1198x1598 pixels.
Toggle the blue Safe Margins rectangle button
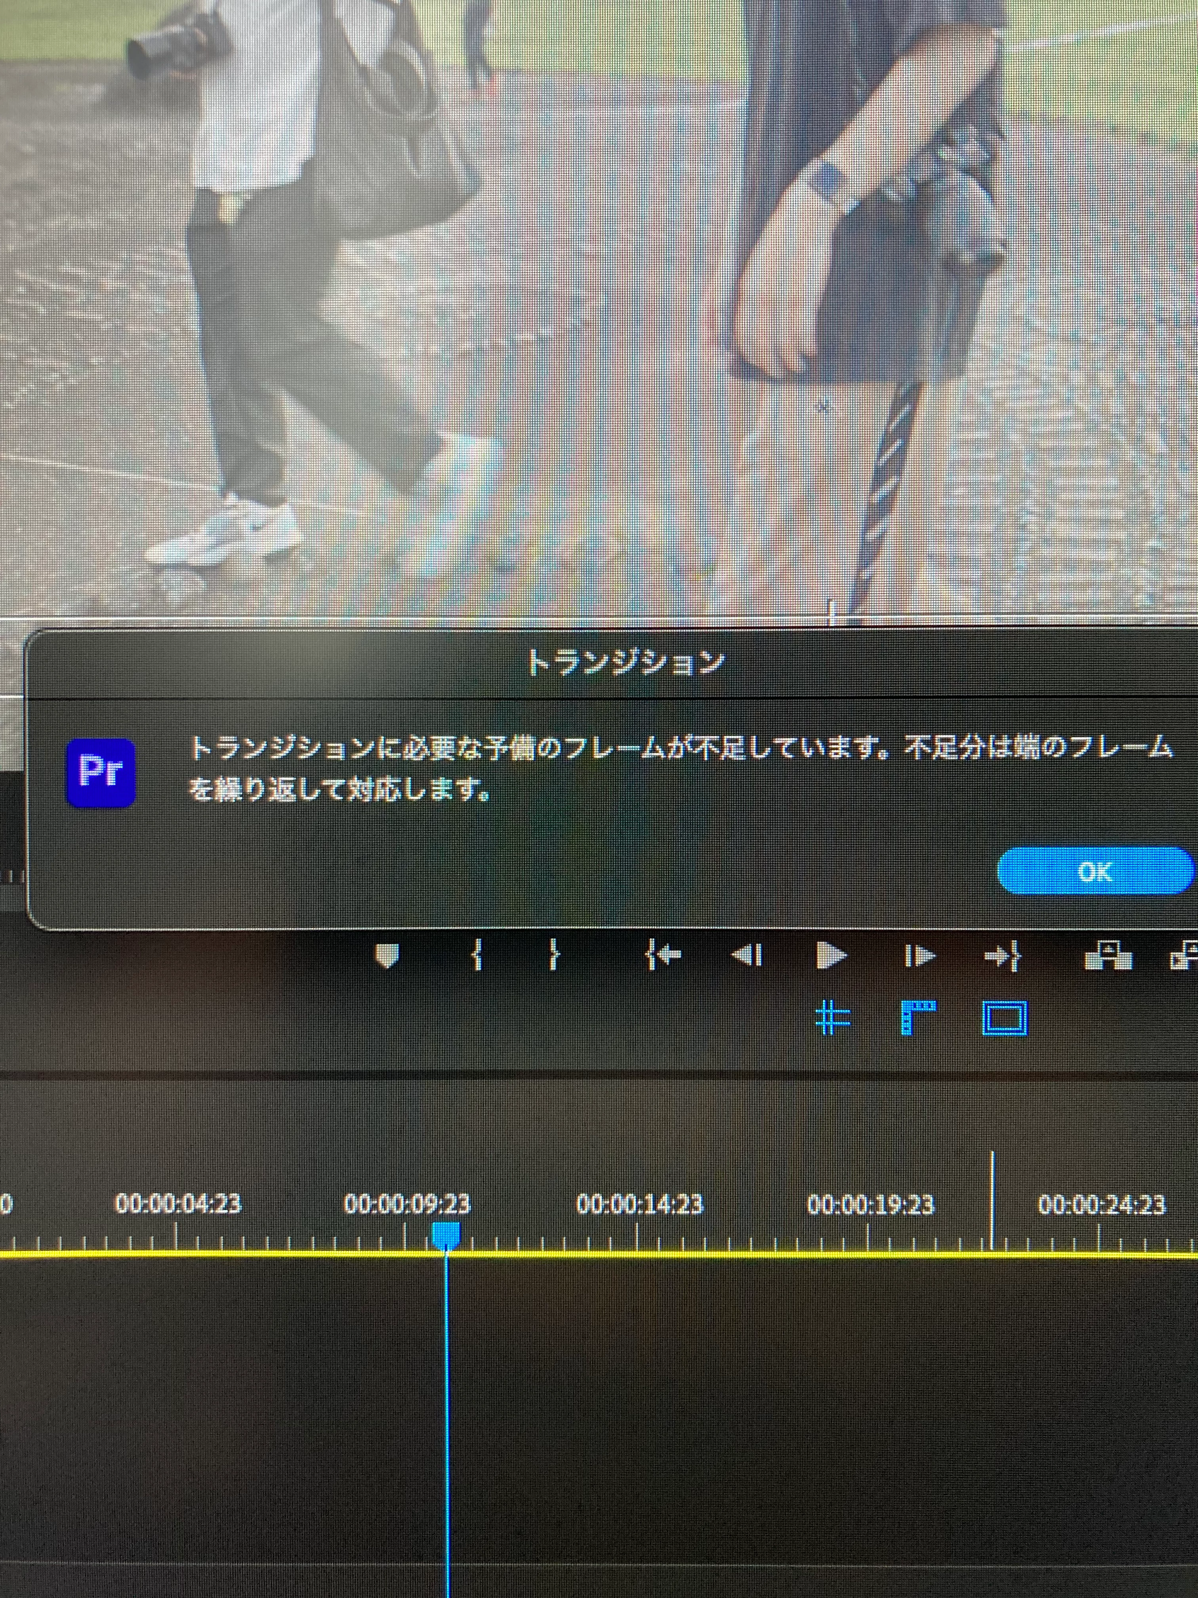pyautogui.click(x=1004, y=1019)
